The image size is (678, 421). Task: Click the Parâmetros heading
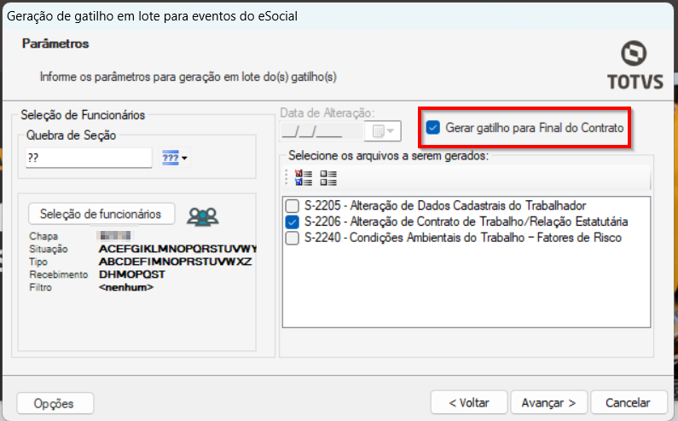point(55,43)
